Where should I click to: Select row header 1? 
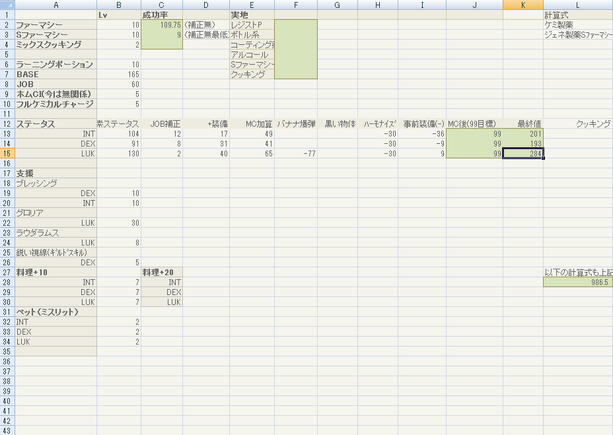pos(7,15)
